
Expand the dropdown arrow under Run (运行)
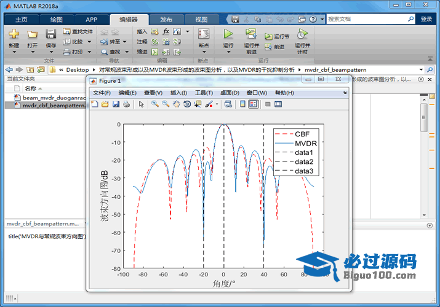coord(228,52)
